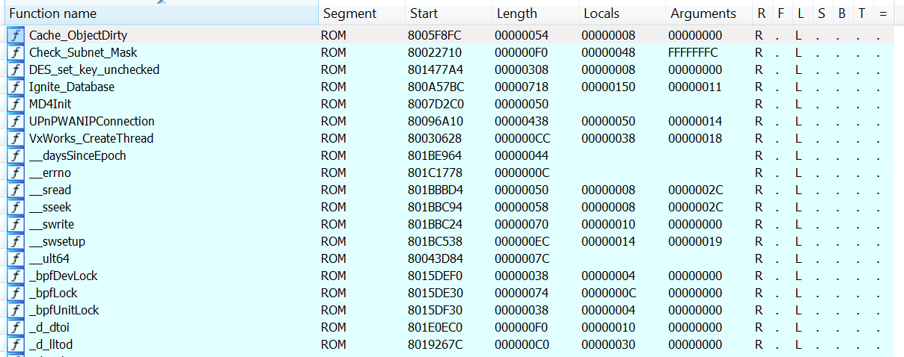
Task: Select the Check_Subnet_Mask function name
Action: tap(83, 52)
